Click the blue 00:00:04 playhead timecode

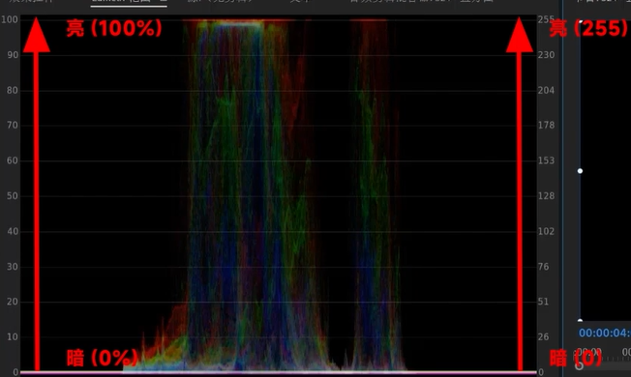605,333
